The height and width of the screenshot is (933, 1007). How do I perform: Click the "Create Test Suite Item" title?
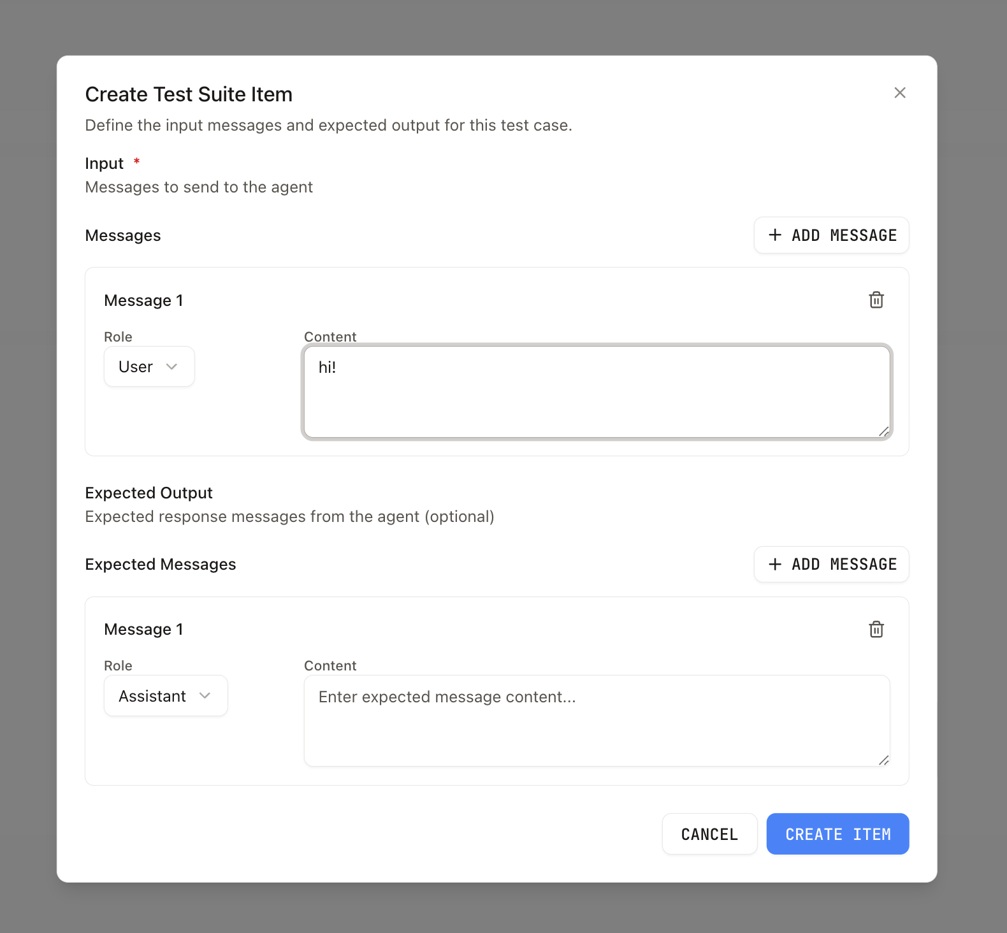(x=189, y=94)
